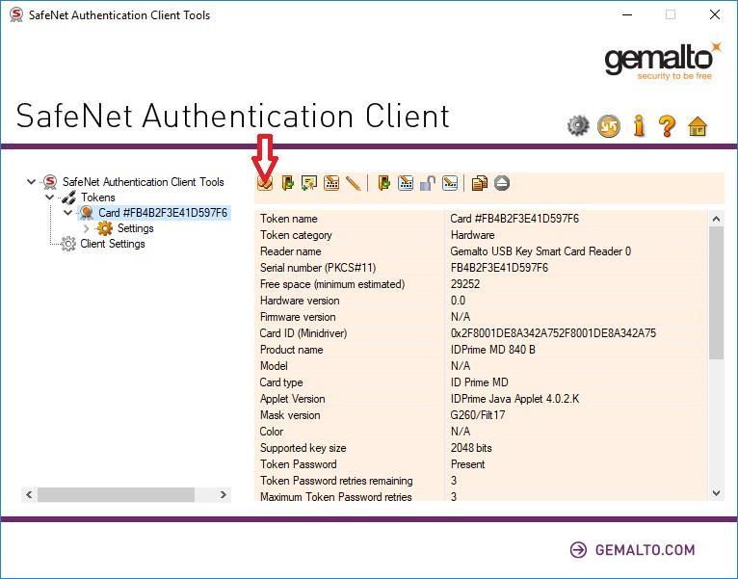Click the Gemalto logo
Screen dimensions: 738x579
tap(663, 61)
